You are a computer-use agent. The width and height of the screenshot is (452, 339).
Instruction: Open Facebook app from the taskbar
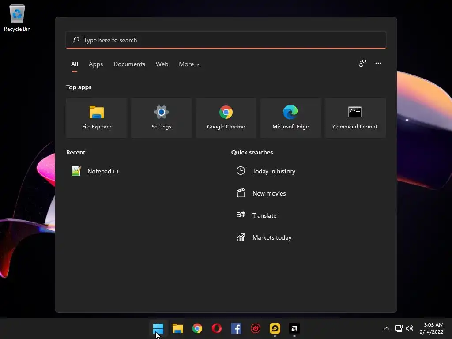pyautogui.click(x=236, y=328)
